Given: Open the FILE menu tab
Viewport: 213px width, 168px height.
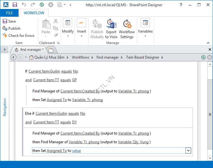Looking at the screenshot, I should (9, 13).
